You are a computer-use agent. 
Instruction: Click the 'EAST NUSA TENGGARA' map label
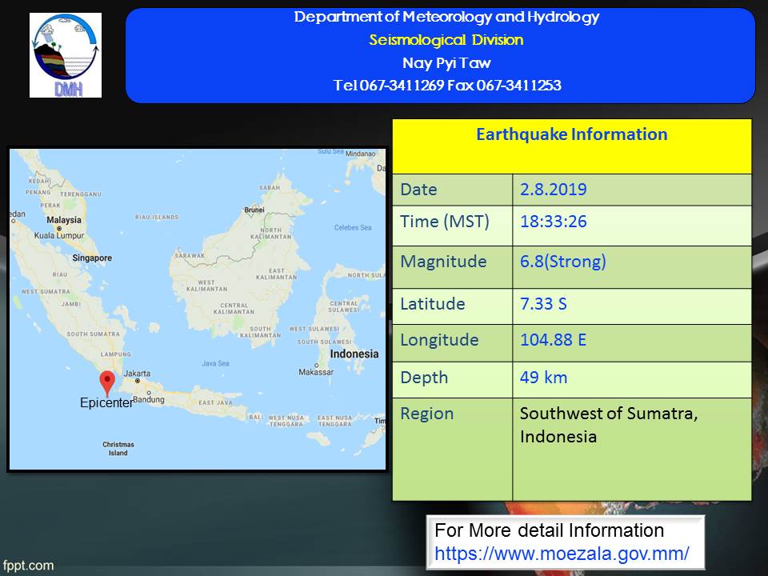pos(335,422)
